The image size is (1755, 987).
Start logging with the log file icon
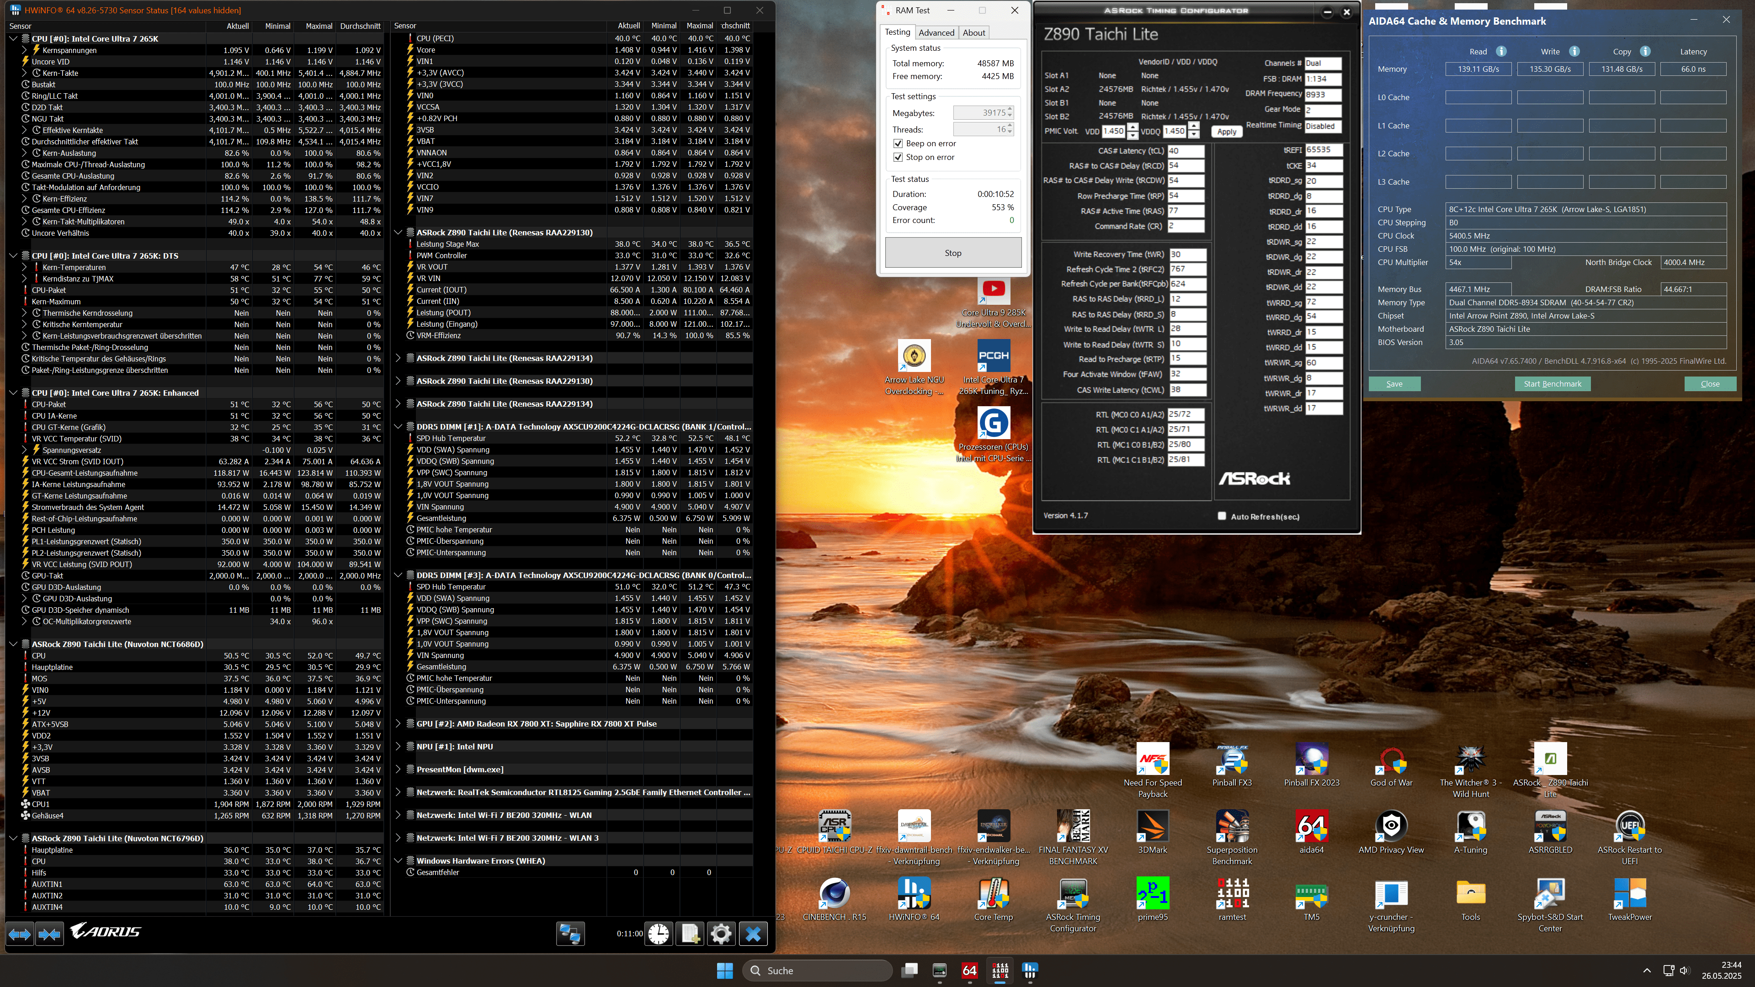[x=690, y=934]
